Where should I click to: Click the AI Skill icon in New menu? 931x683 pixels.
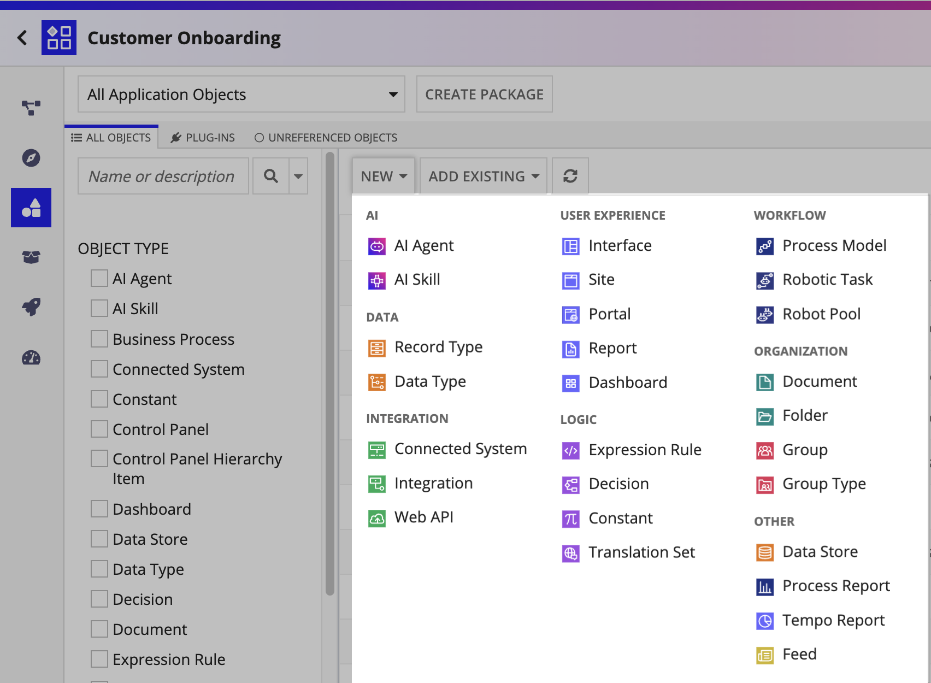point(377,280)
